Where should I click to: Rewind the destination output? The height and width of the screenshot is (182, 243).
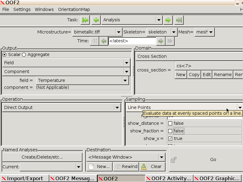pos(126,166)
